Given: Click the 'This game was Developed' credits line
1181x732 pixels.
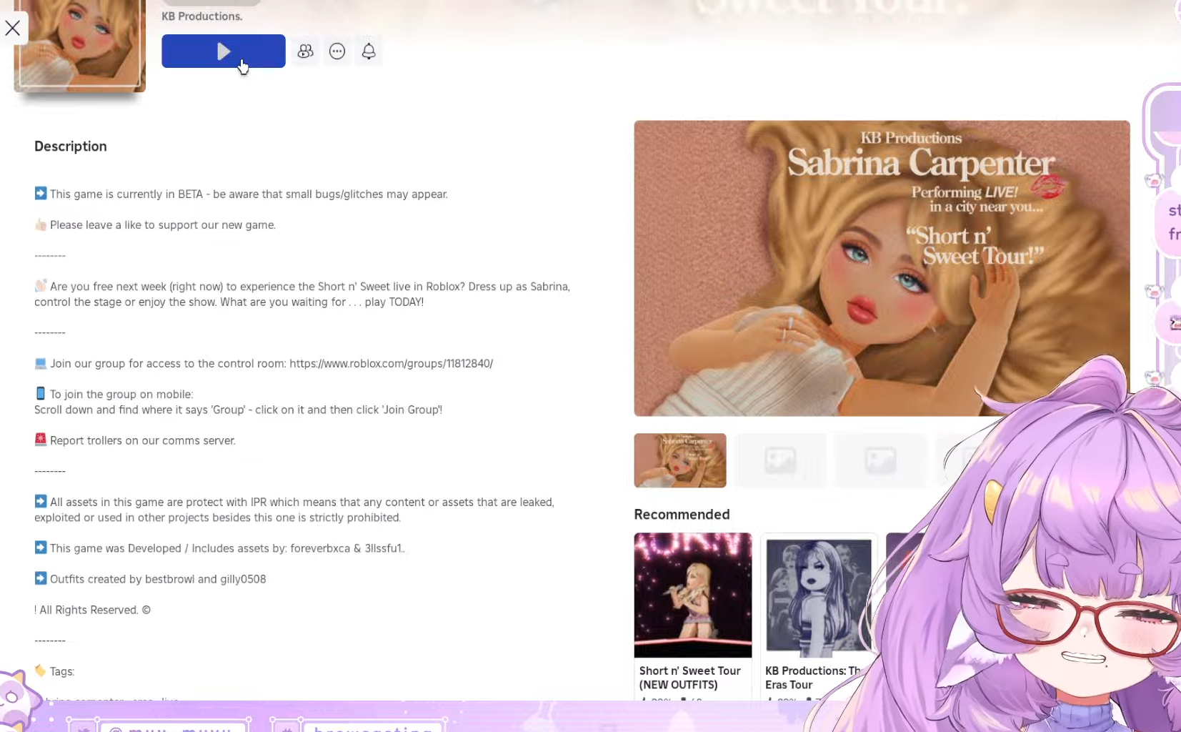Looking at the screenshot, I should click(220, 548).
